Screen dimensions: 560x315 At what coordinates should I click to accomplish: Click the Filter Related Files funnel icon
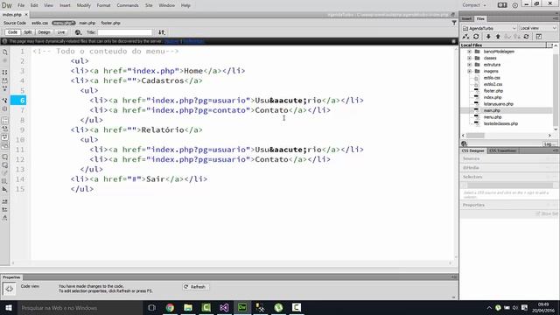(454, 23)
